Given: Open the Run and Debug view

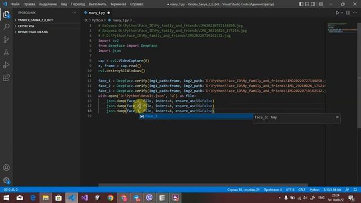Looking at the screenshot, I should pos(6,65).
